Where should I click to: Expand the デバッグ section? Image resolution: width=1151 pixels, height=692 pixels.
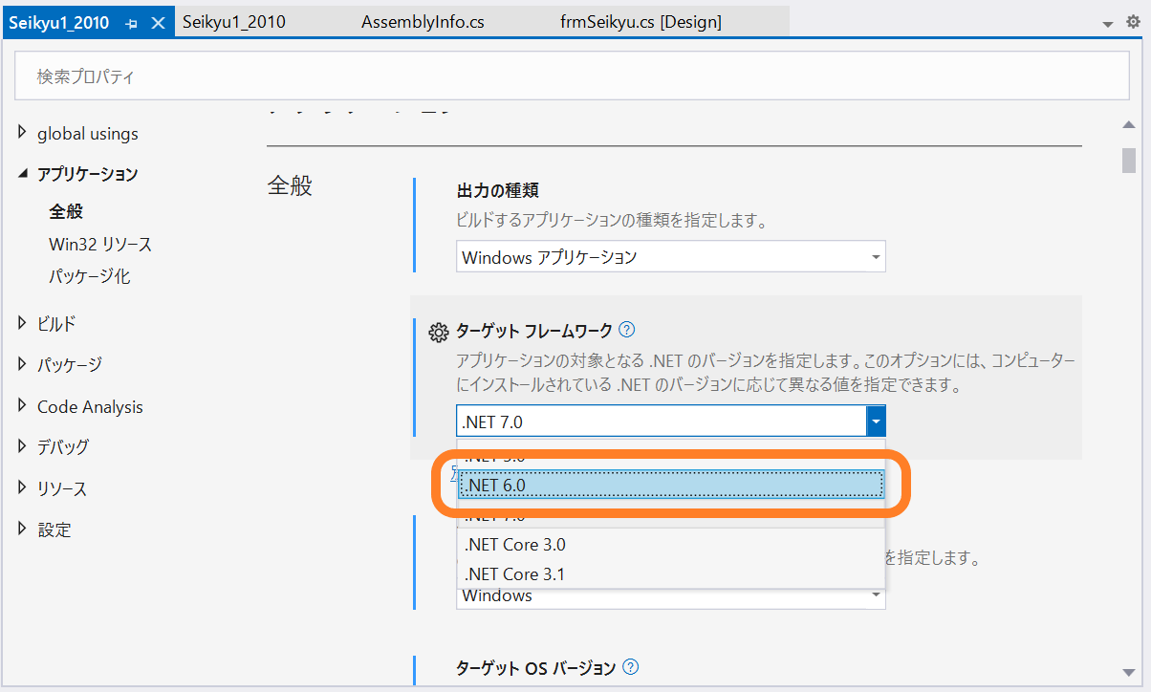(22, 445)
